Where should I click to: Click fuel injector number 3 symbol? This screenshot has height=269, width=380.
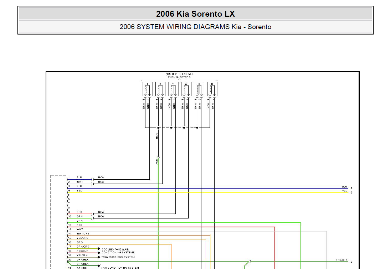pyautogui.click(x=199, y=89)
